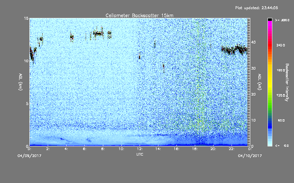294x183 pixels.
Task: Click the "2:" hour tick on time axis
Action: coord(48,149)
